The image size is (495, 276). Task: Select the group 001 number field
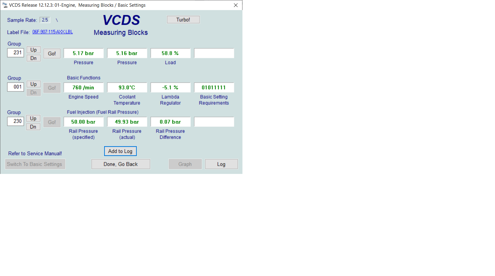(x=16, y=87)
